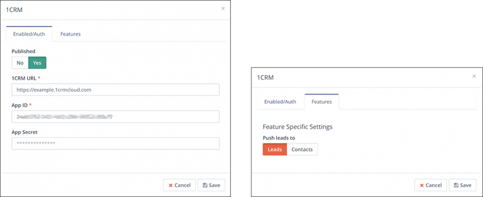Save the Enabled/Auth settings
This screenshot has height=197, width=483.
tap(211, 185)
